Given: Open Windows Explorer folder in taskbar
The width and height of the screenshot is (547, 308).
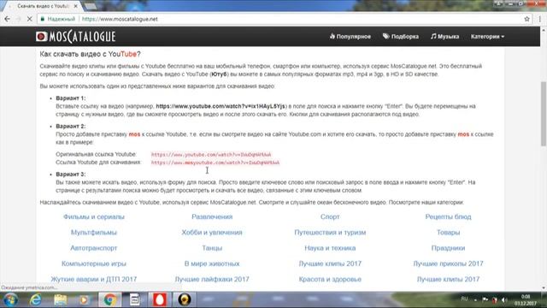Looking at the screenshot, I should point(61,299).
